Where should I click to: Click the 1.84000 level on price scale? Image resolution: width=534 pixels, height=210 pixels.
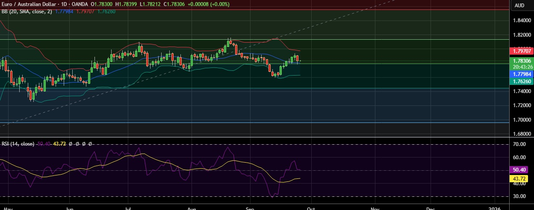(522, 20)
